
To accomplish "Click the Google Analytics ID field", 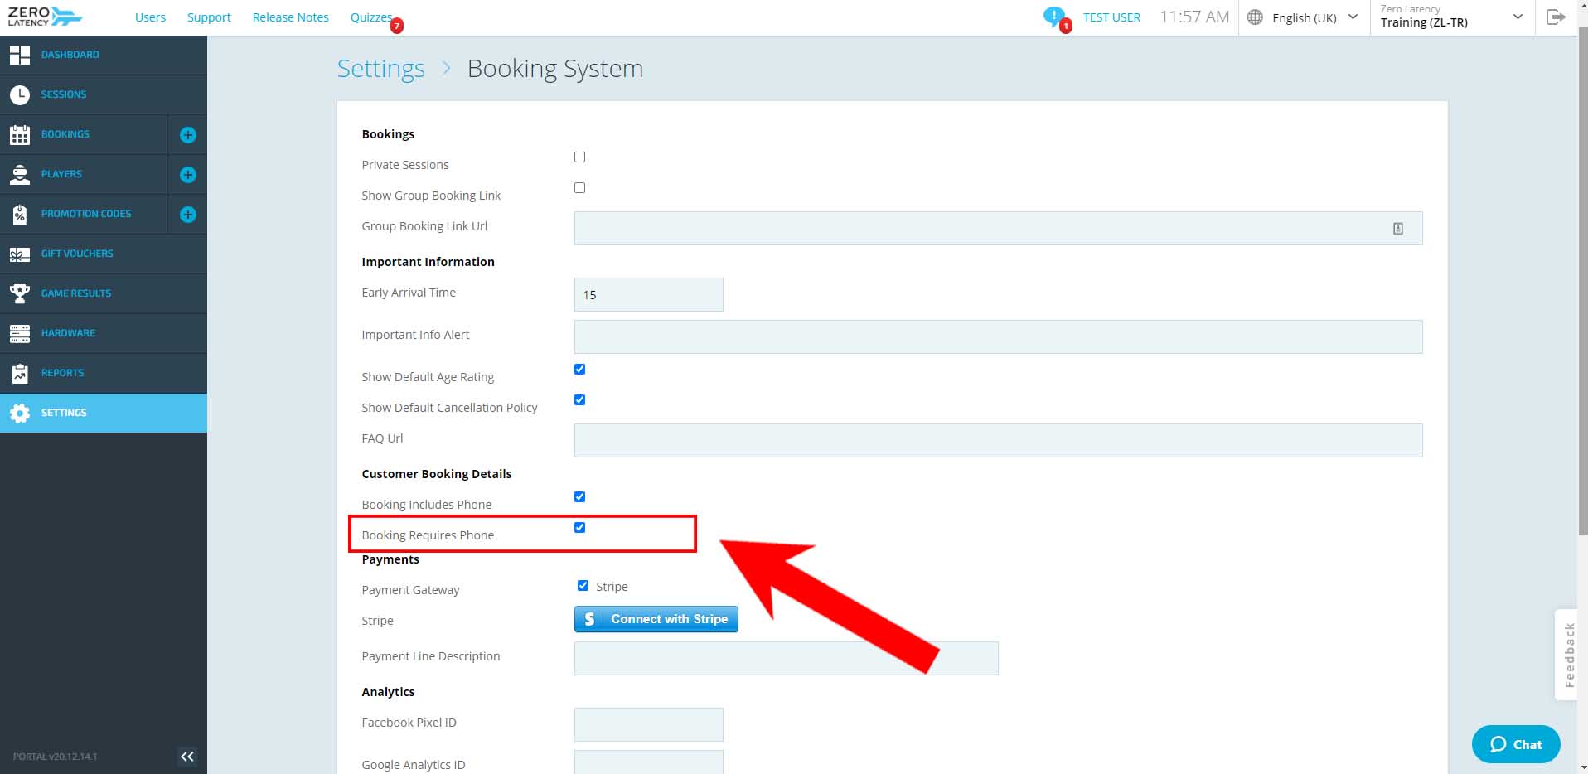I will tap(648, 762).
